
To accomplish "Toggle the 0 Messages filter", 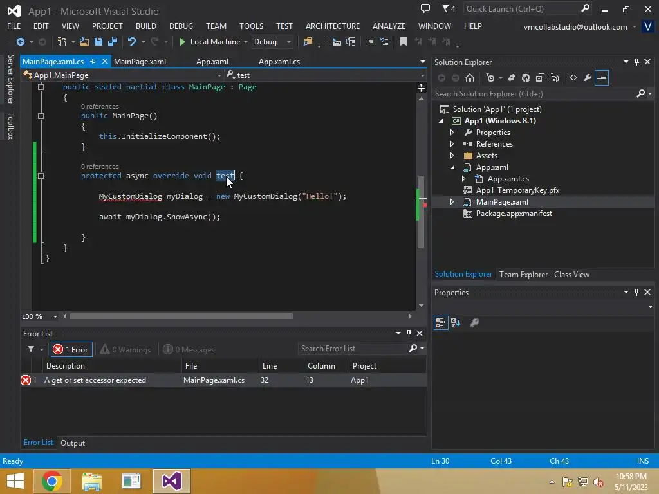I will coord(189,349).
